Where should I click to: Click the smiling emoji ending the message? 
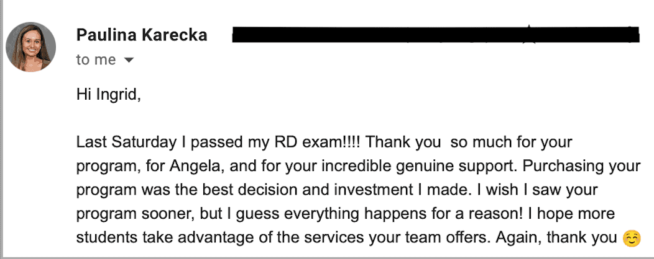tap(630, 237)
